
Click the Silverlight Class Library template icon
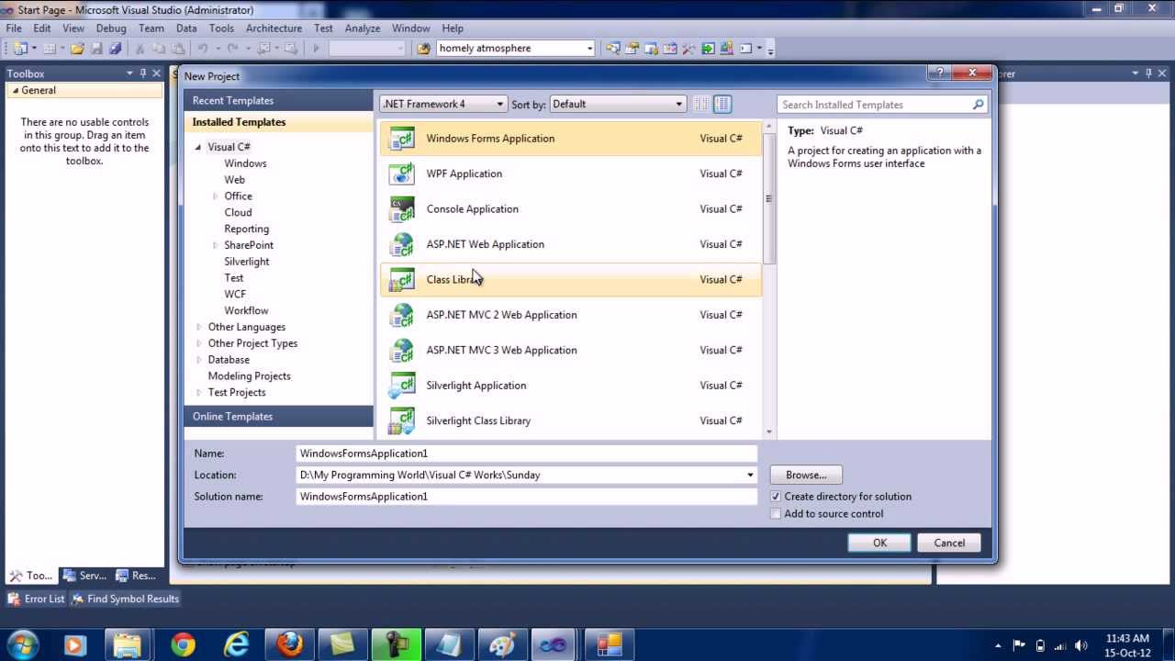tap(402, 420)
